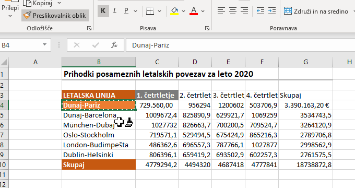Select column E header

click(228, 62)
